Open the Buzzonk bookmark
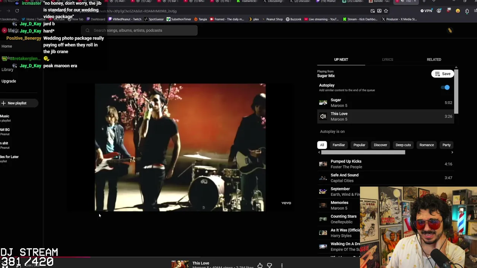477x268 pixels. tap(294, 19)
